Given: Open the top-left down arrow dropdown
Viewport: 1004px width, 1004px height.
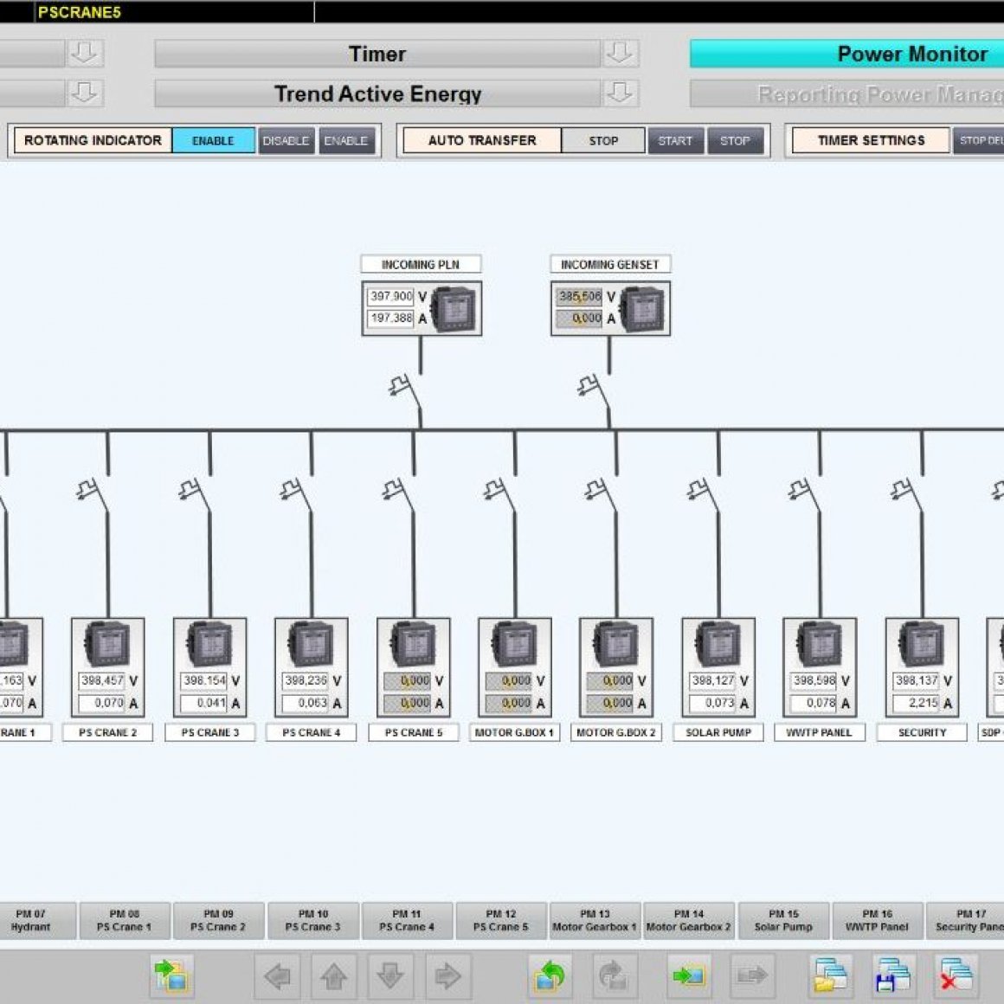Looking at the screenshot, I should 85,54.
